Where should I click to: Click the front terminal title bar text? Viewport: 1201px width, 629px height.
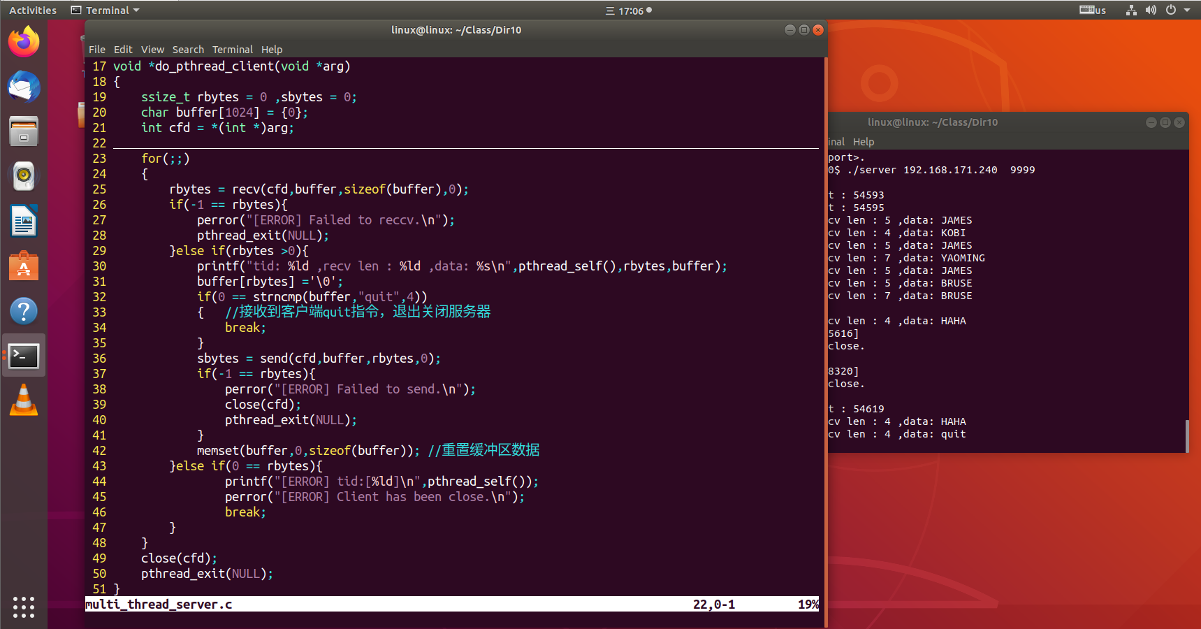click(x=456, y=30)
